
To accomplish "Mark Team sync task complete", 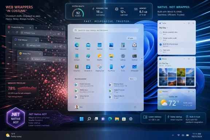I will pyautogui.click(x=160, y=51).
